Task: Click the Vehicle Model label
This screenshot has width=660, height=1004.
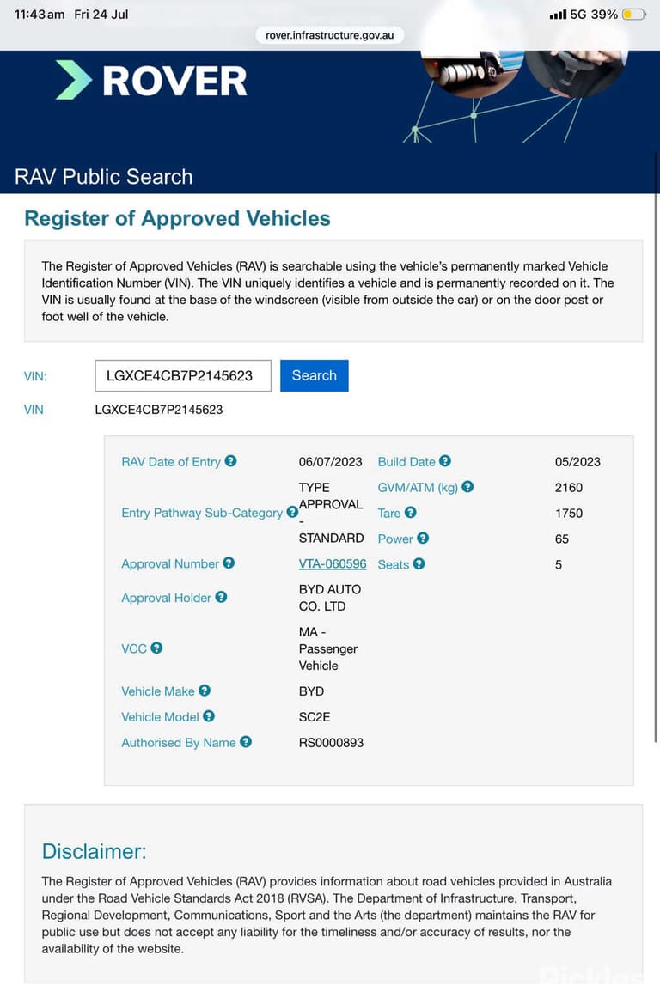Action: coord(160,716)
